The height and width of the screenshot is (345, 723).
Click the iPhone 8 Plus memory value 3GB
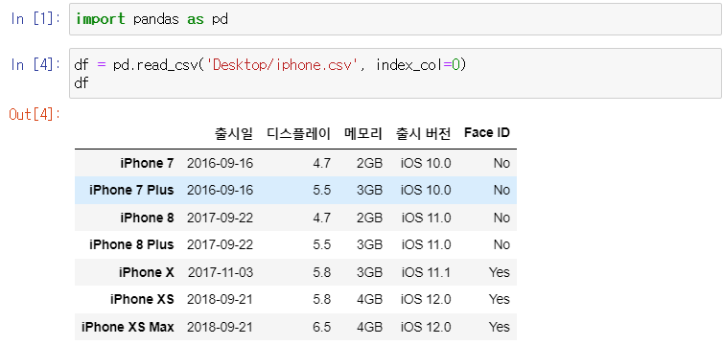[370, 244]
